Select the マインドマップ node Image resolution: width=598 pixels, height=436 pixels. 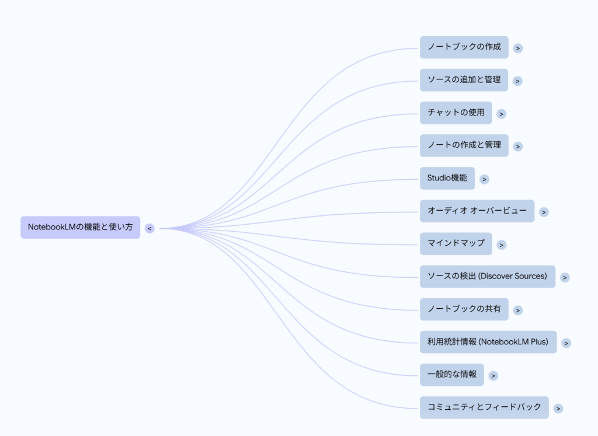pyautogui.click(x=456, y=244)
